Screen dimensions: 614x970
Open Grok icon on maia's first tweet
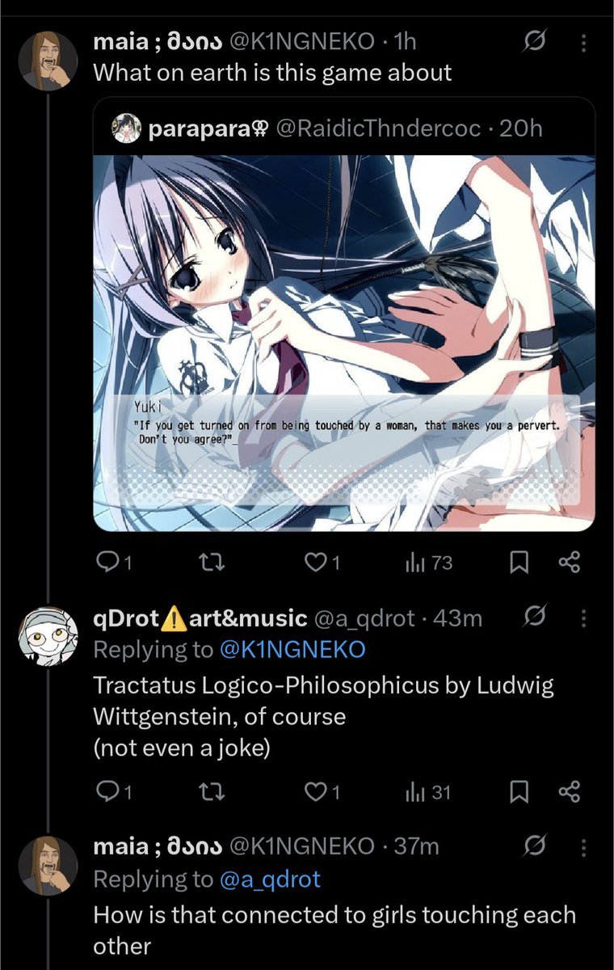532,40
